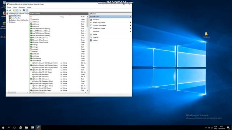Click the firewall console taskbar button
Image resolution: width=232 pixels, height=130 pixels.
point(38,127)
